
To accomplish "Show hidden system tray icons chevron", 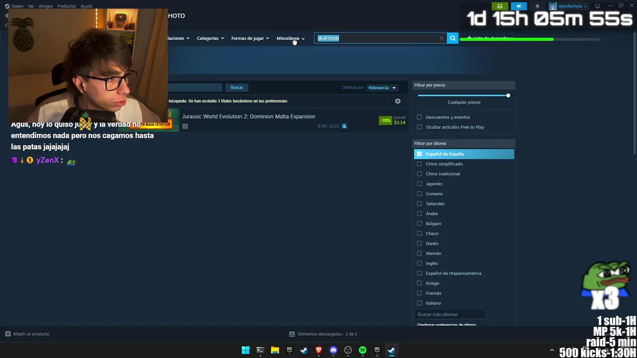I will click(551, 351).
